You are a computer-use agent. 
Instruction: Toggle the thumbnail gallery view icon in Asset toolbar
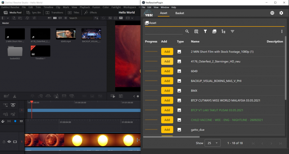pos(214,31)
